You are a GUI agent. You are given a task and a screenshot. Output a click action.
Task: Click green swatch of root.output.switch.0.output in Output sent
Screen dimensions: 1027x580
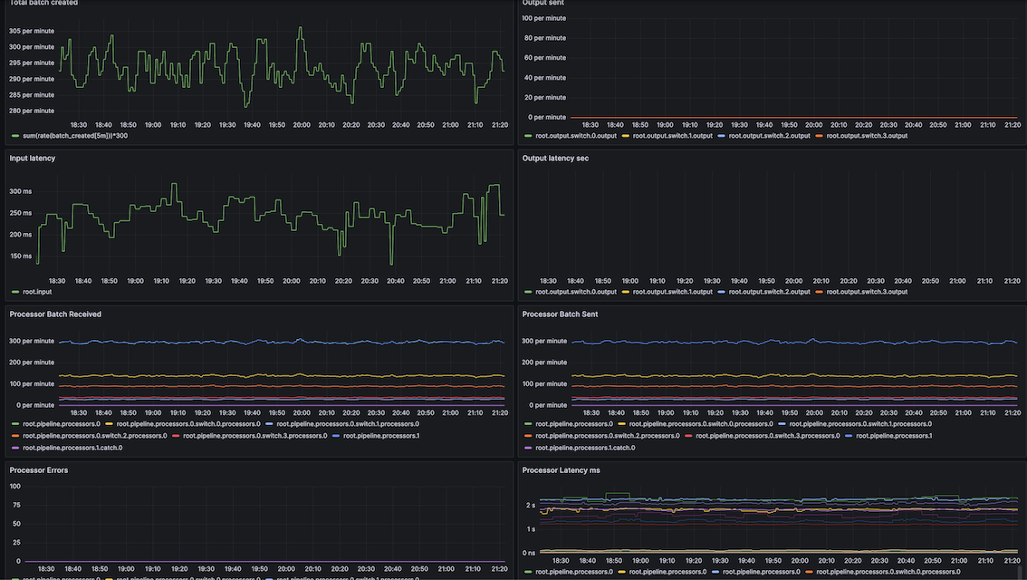point(528,136)
